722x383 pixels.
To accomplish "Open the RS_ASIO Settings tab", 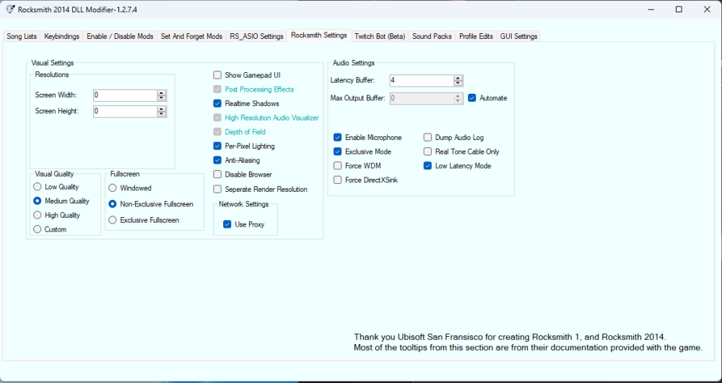I will pos(256,36).
